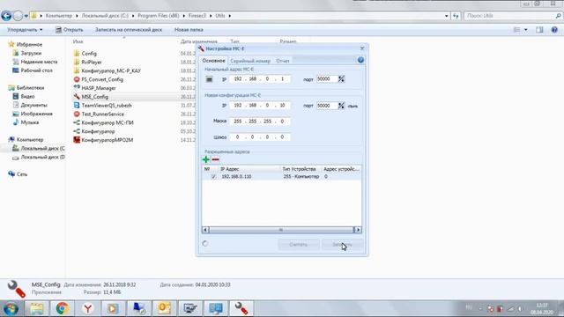564x317 pixels.
Task: Click the Windows Start orb
Action: tap(11, 308)
